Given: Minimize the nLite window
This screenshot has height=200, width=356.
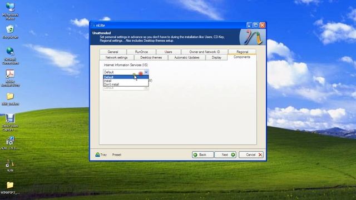Looking at the screenshot, I should pyautogui.click(x=249, y=25).
